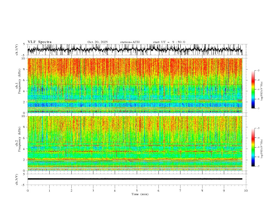Click inside the ch.1 spectrogram panel
Image resolution: width=277 pixels, height=214 pixels.
(x=135, y=85)
